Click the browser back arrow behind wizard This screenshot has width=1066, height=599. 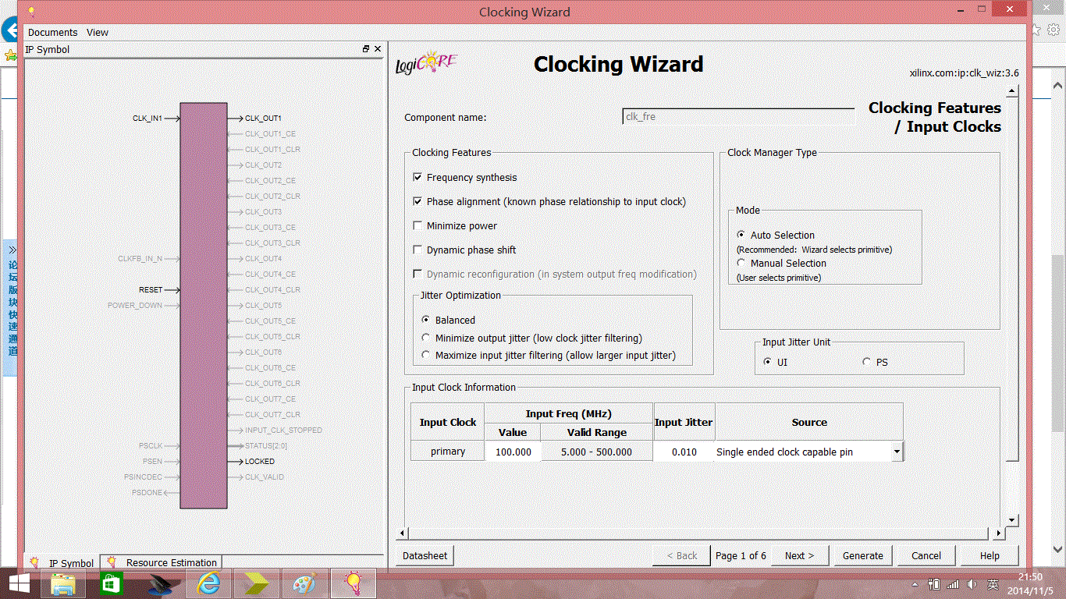(10, 30)
